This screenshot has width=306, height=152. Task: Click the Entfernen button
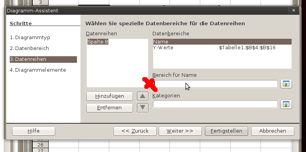click(x=110, y=108)
